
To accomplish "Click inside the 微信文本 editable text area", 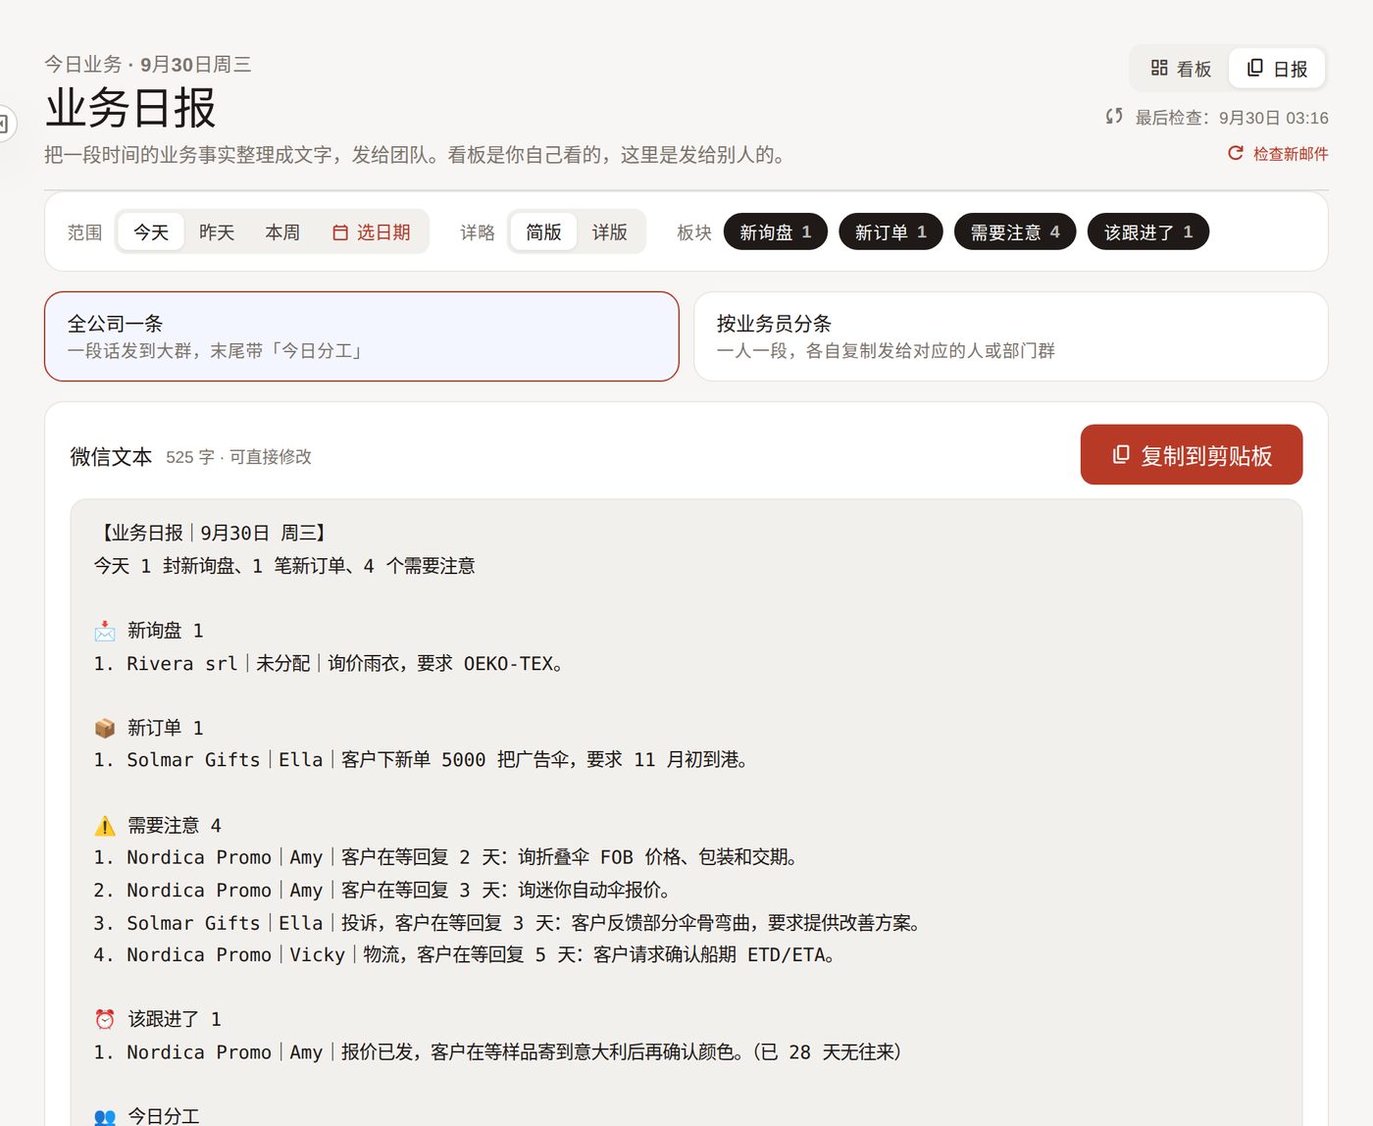I will click(686, 814).
